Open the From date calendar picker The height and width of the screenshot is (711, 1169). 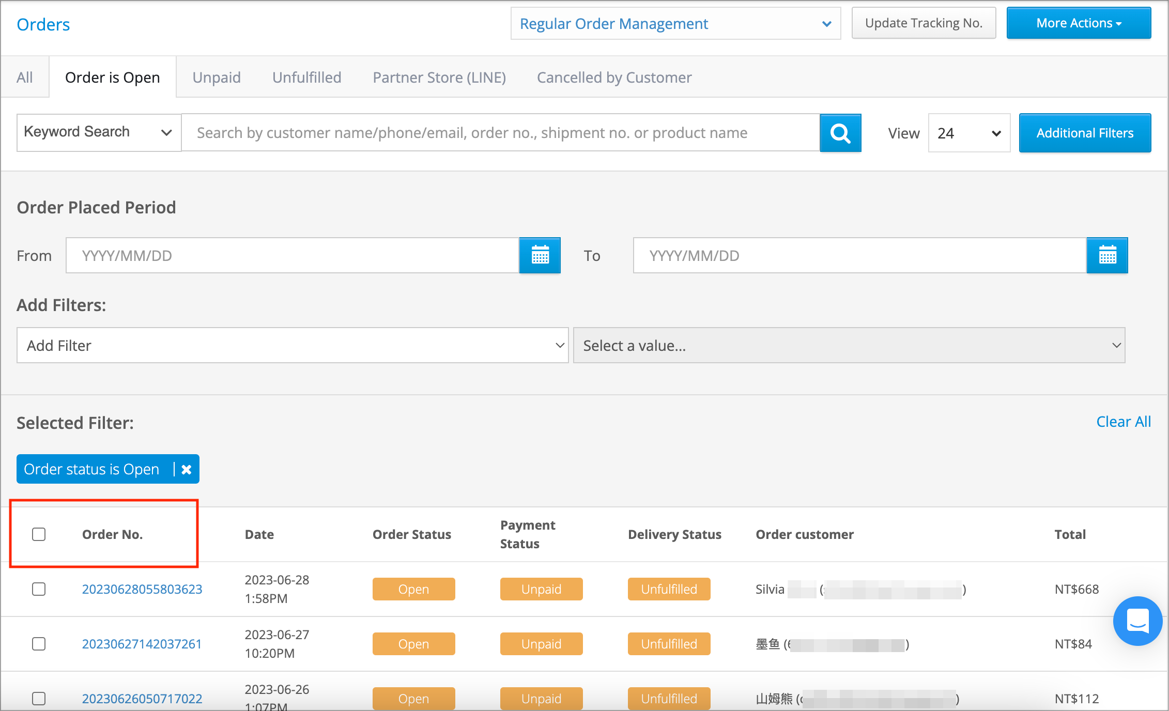(x=540, y=255)
